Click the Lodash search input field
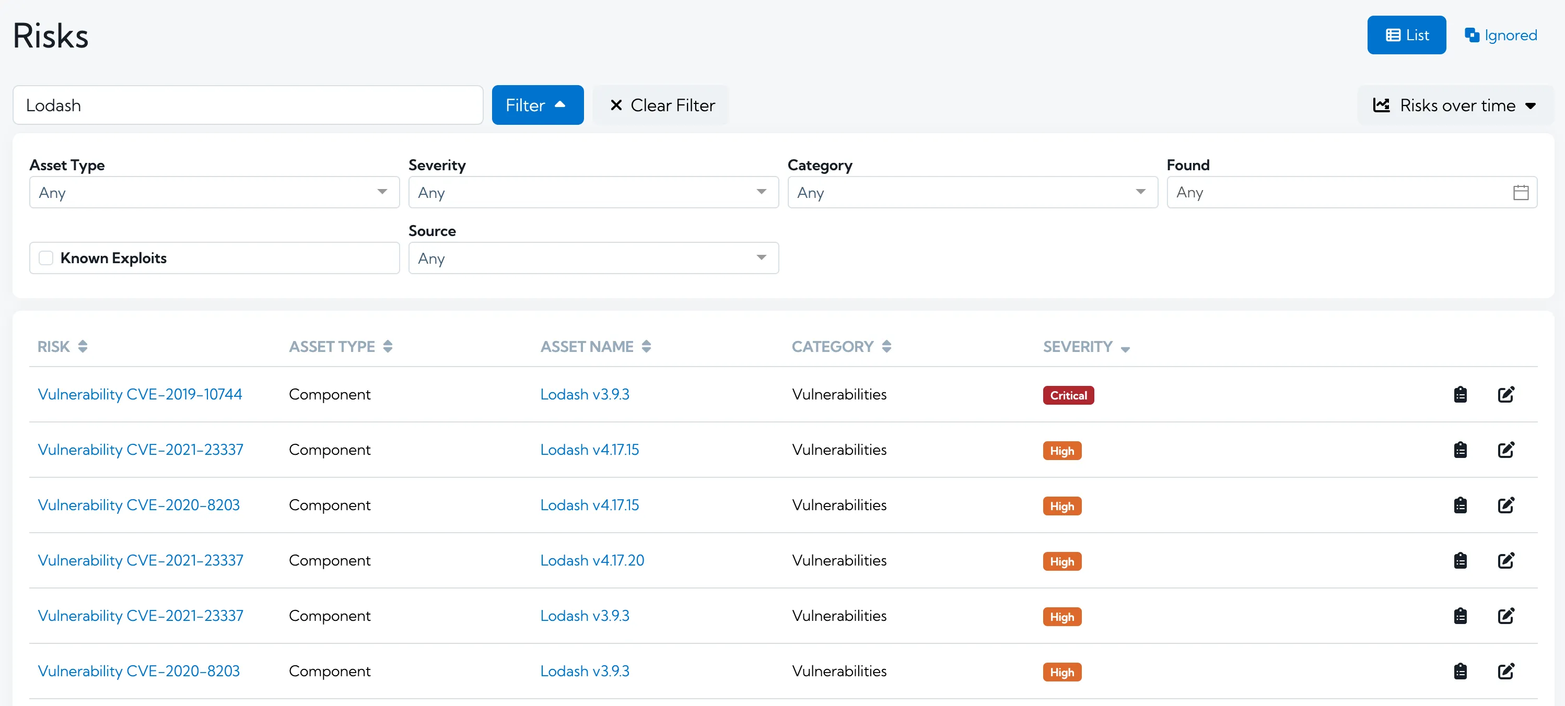This screenshot has height=706, width=1565. (x=248, y=105)
